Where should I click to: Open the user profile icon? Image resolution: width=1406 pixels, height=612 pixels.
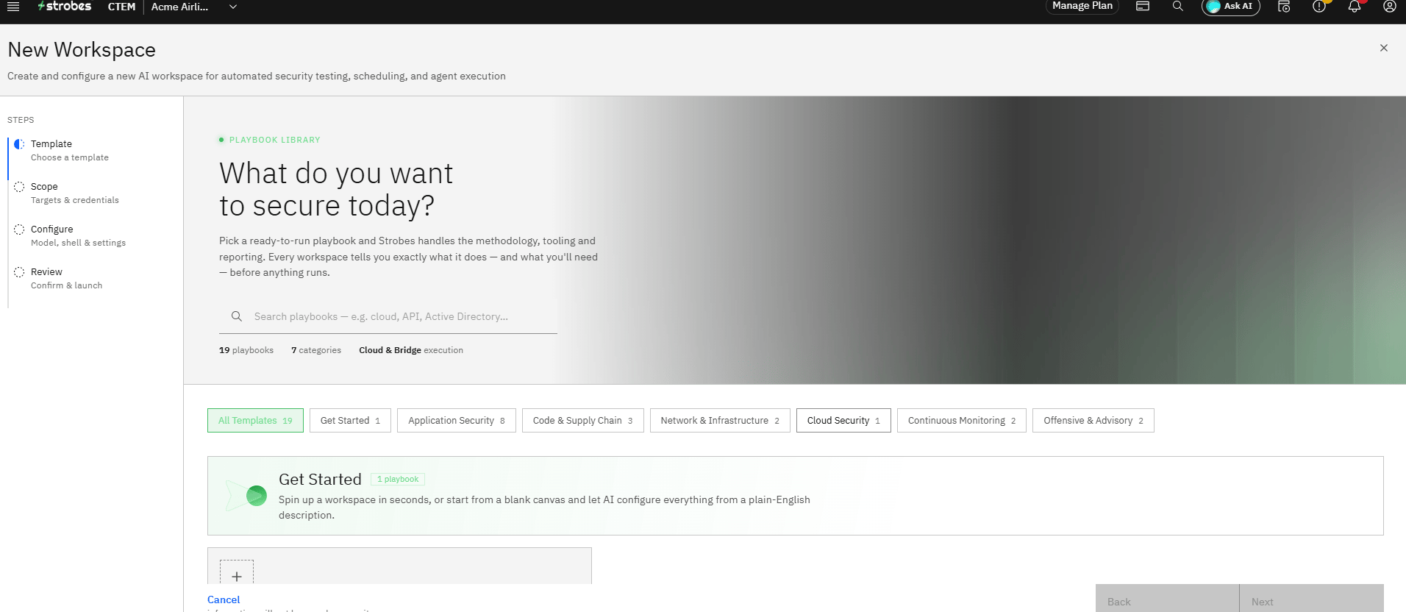coord(1389,7)
